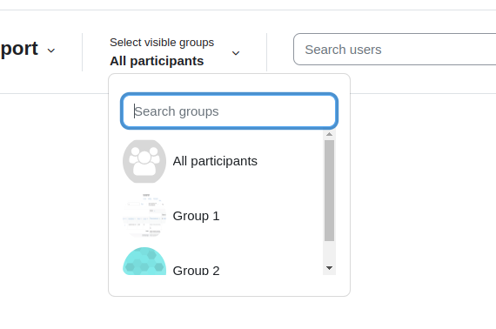Click the teal hexagon Group 2 picture

pyautogui.click(x=144, y=261)
